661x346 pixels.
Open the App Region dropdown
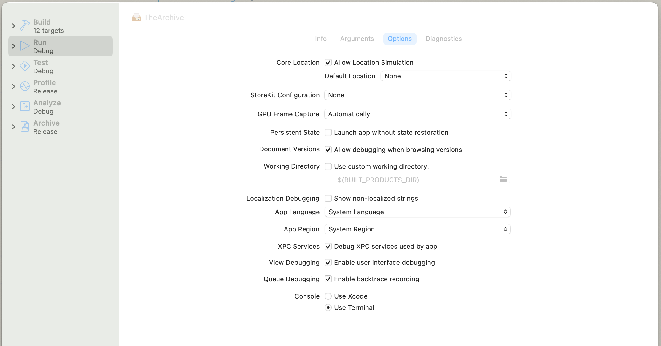(x=417, y=229)
